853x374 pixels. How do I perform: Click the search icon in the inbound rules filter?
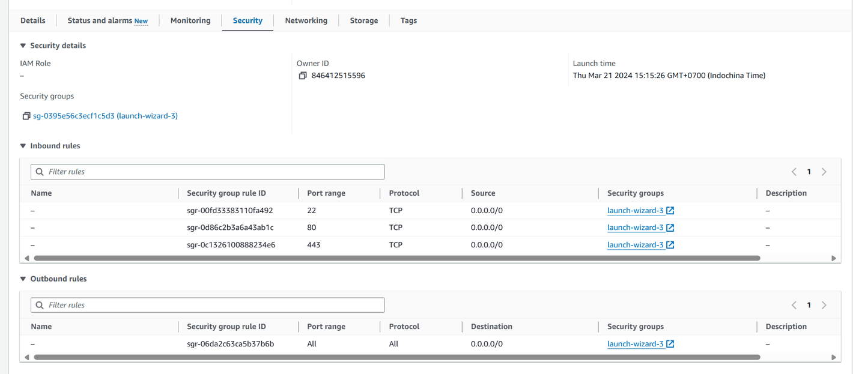click(40, 172)
